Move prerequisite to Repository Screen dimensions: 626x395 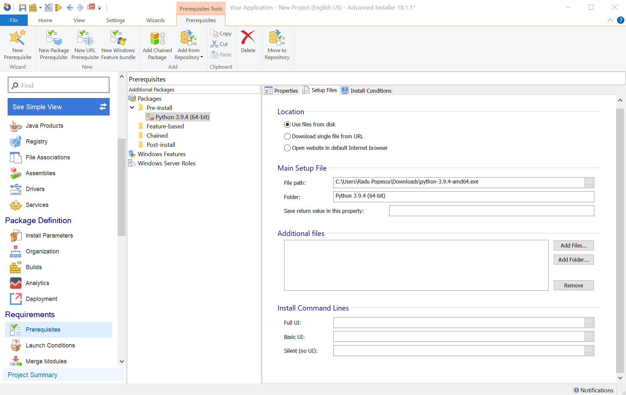click(x=277, y=45)
